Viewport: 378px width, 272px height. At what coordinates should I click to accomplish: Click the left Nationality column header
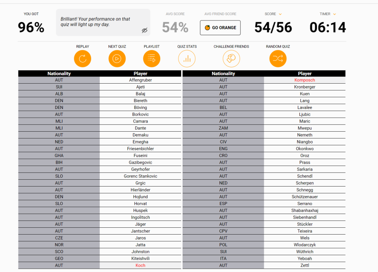59,74
